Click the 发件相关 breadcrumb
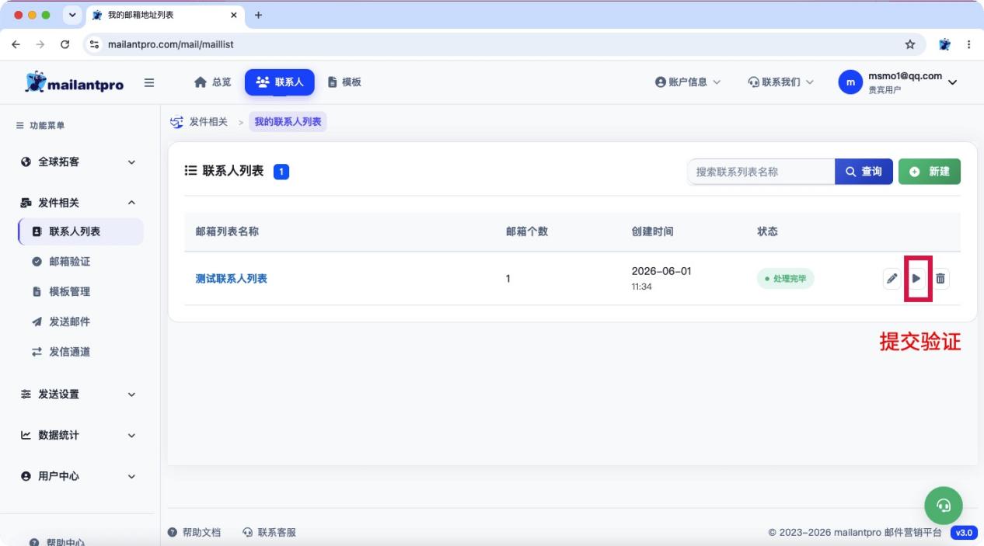This screenshot has height=546, width=984. [208, 122]
